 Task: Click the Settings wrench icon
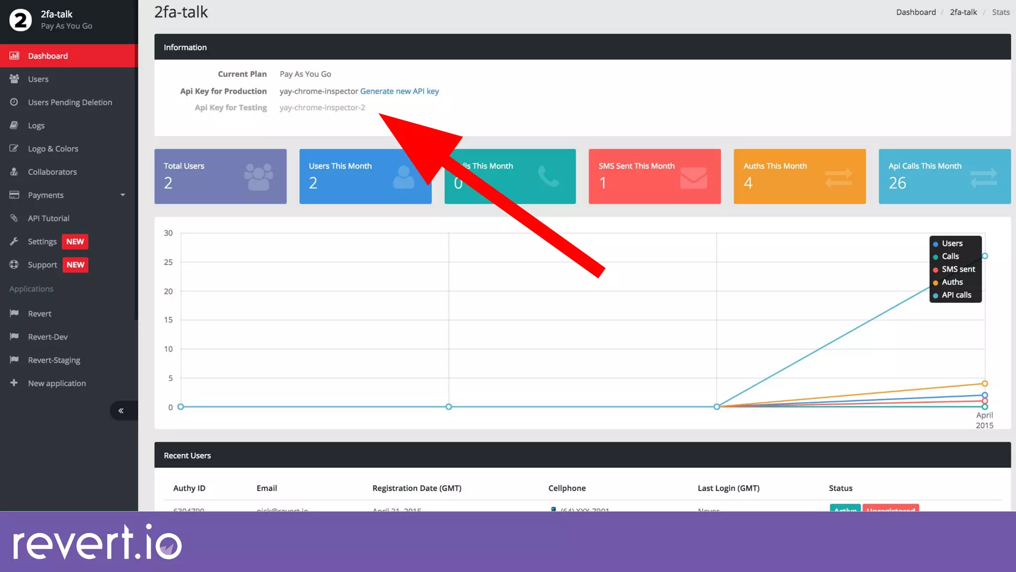(14, 241)
